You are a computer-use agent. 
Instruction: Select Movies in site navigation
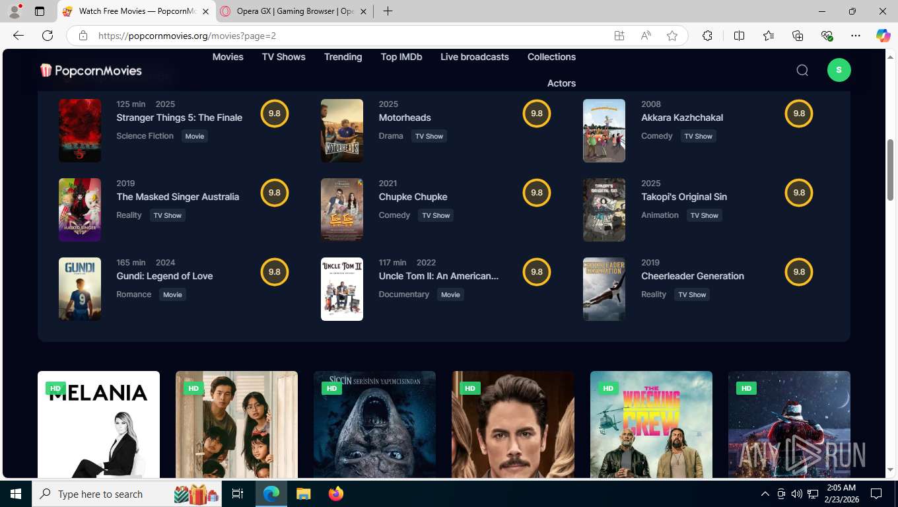coord(228,57)
